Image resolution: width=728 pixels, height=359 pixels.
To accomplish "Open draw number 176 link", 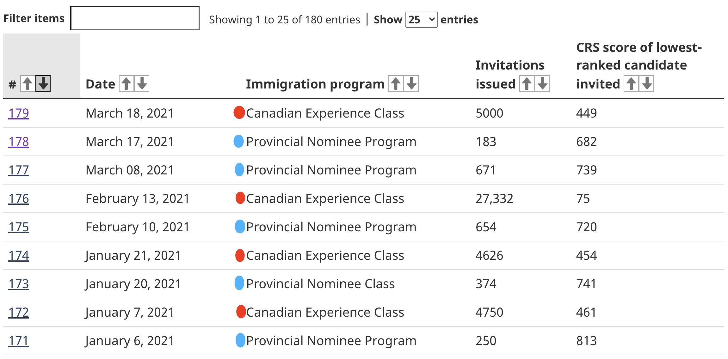I will pyautogui.click(x=19, y=198).
